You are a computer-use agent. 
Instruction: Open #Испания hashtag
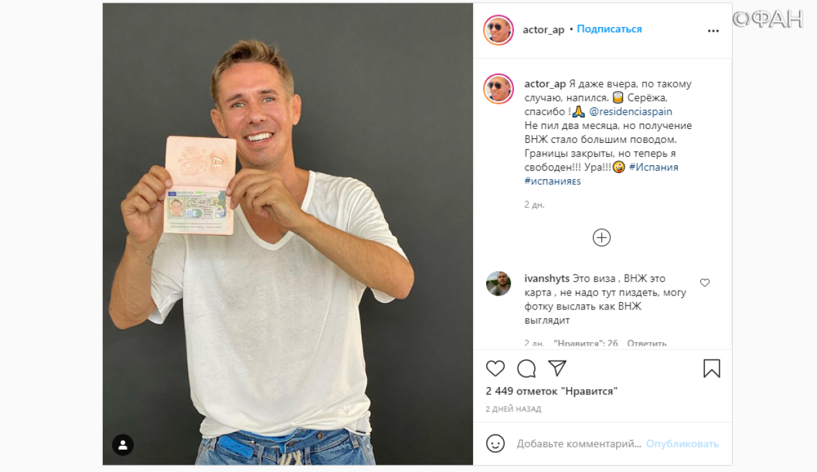tap(654, 167)
